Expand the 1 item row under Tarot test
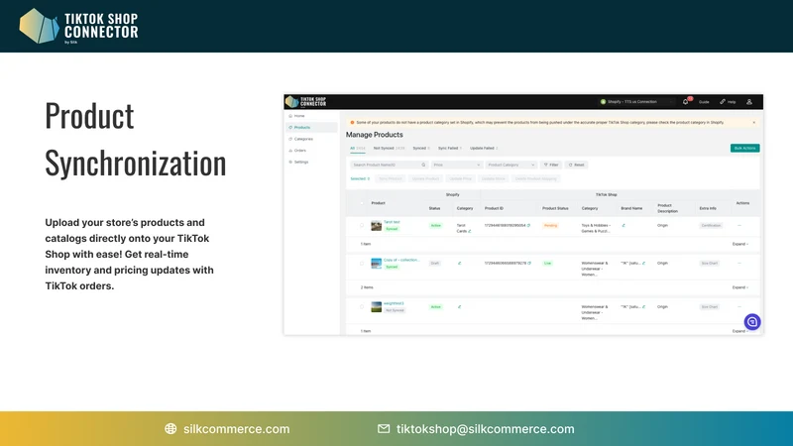793x446 pixels. click(x=740, y=244)
